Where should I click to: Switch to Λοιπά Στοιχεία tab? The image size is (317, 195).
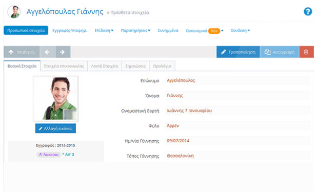point(105,66)
